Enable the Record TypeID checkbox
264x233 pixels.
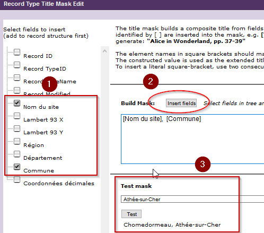click(x=17, y=65)
